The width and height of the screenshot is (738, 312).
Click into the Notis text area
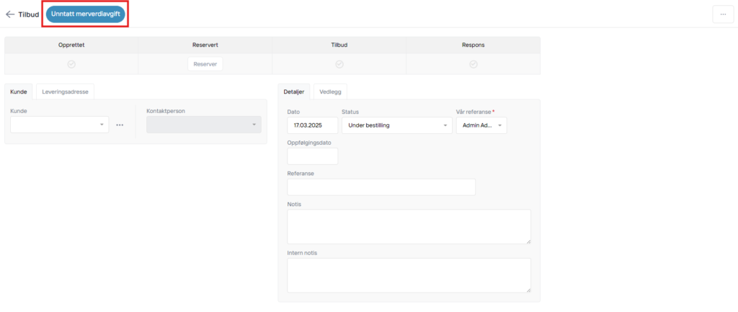click(x=409, y=227)
